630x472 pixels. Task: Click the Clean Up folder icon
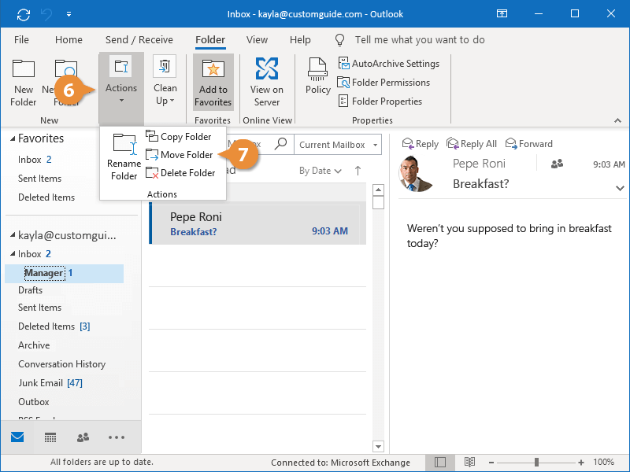click(x=165, y=67)
